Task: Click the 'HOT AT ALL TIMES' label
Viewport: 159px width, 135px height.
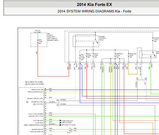Action: (x=38, y=31)
